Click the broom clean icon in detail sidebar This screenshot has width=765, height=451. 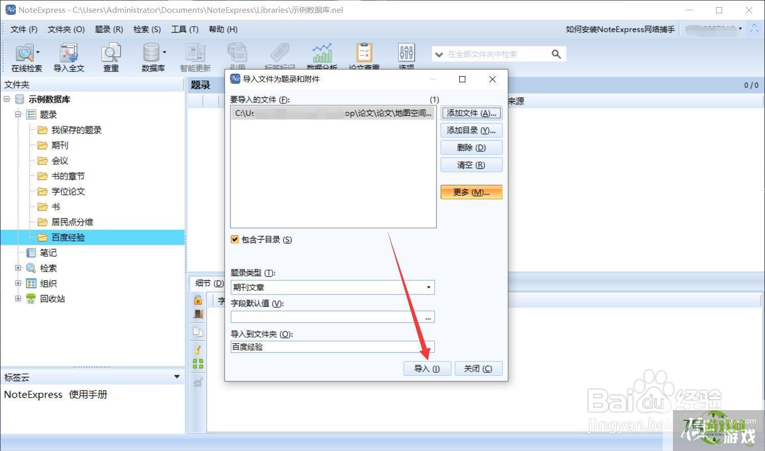tap(198, 350)
